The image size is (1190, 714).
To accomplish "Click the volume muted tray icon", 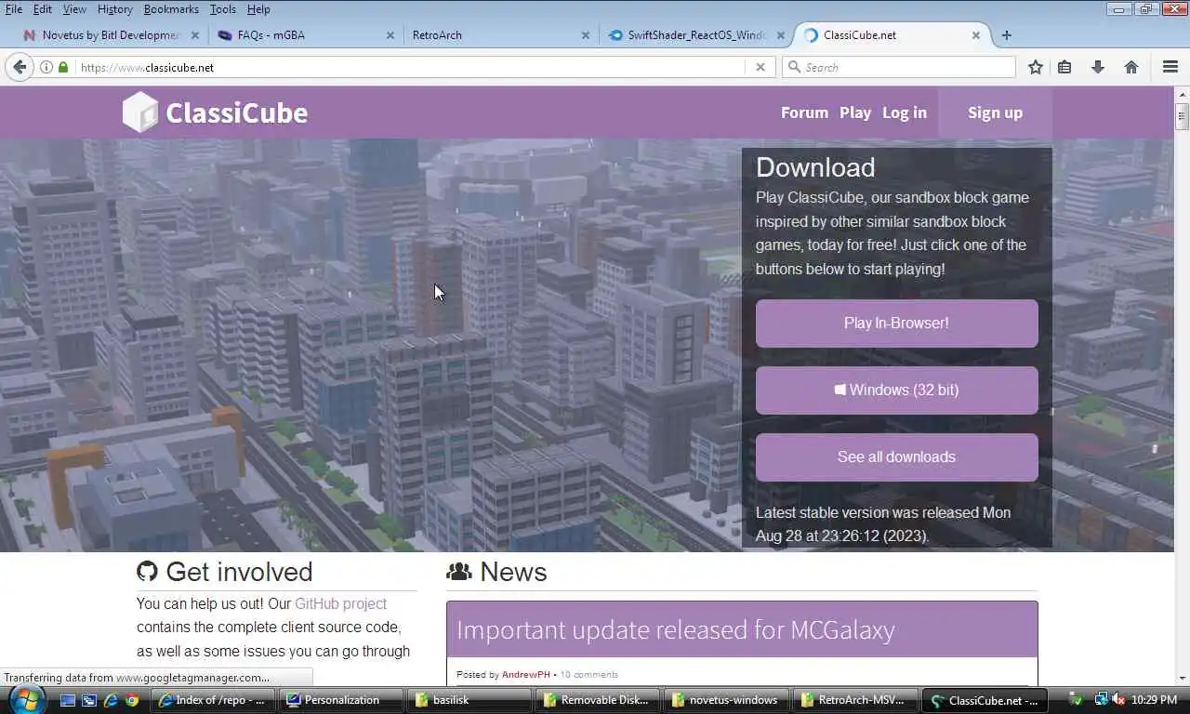I will 1118,699.
